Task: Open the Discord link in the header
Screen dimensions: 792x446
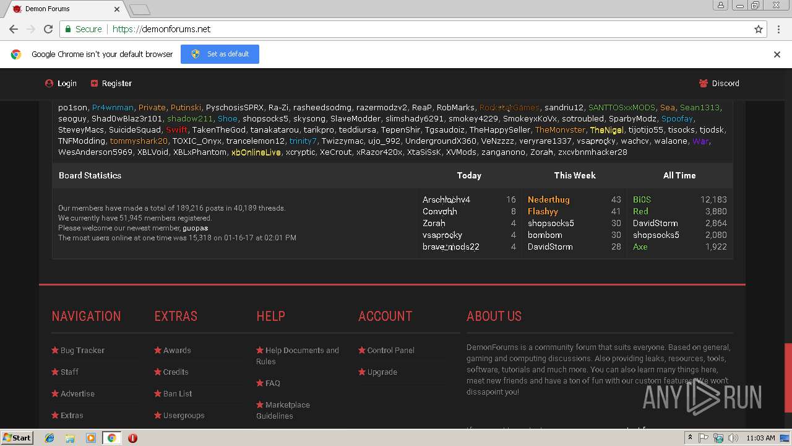Action: [x=719, y=84]
